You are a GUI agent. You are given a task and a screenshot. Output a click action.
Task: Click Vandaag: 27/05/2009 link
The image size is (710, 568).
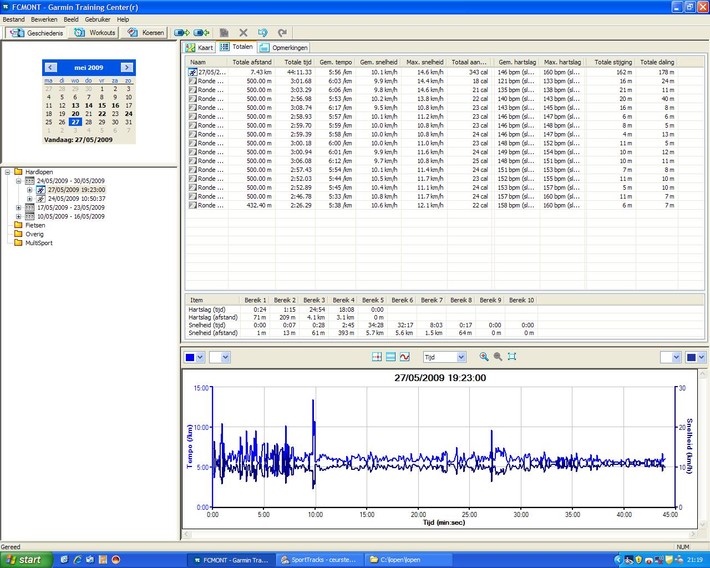coord(78,140)
